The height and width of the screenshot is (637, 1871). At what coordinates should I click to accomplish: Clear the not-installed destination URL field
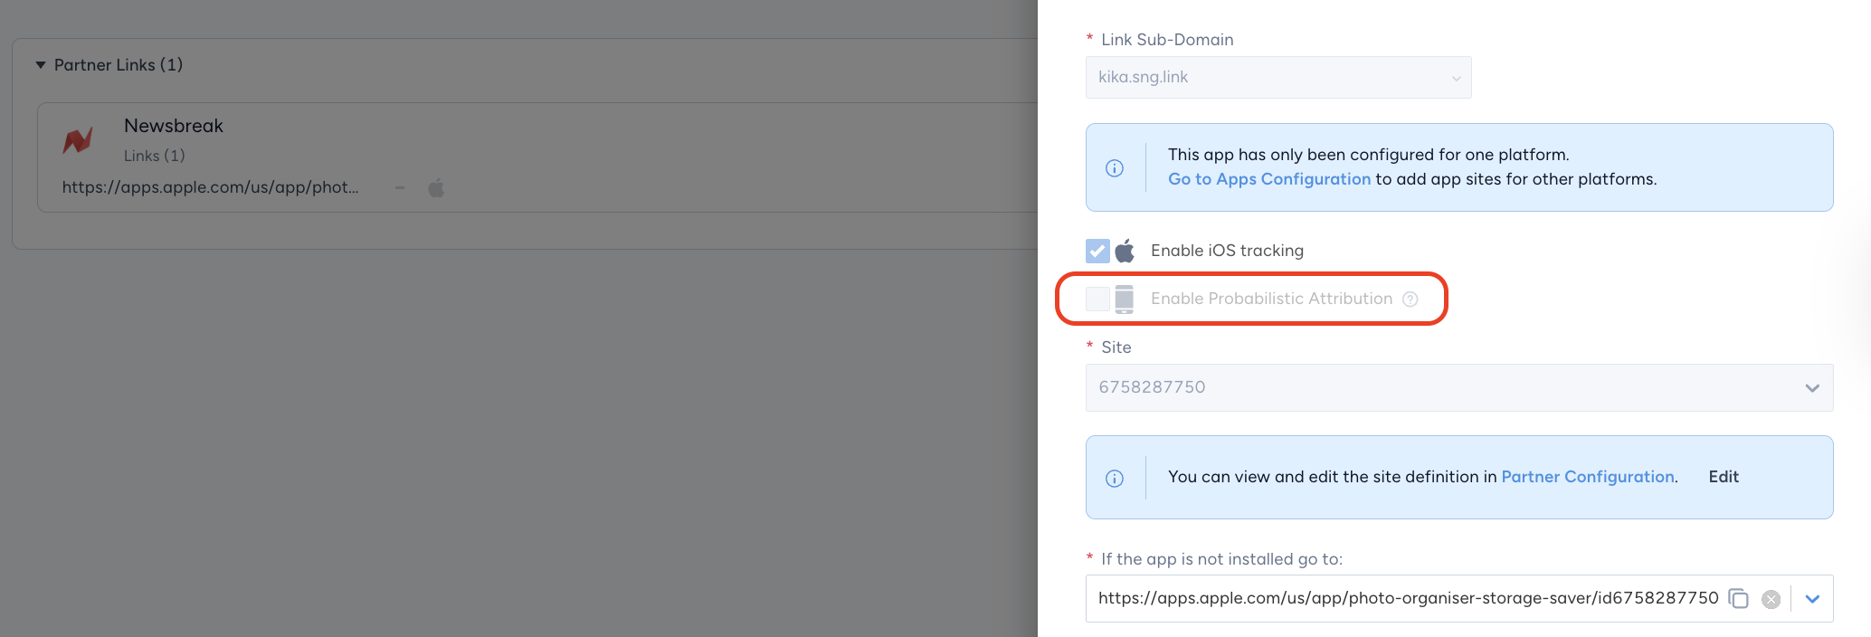click(x=1771, y=599)
